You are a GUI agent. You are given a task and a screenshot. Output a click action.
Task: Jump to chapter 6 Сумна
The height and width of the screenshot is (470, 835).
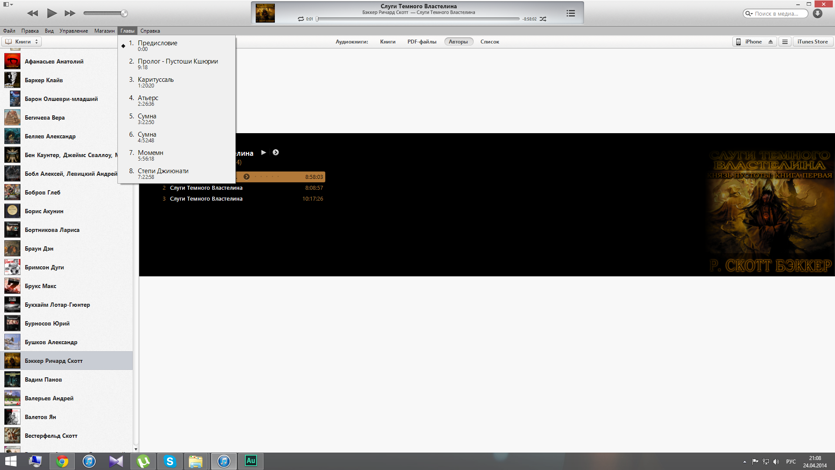coord(177,137)
